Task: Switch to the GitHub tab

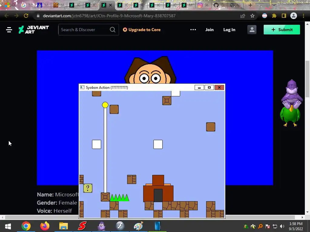Action: 219,5
